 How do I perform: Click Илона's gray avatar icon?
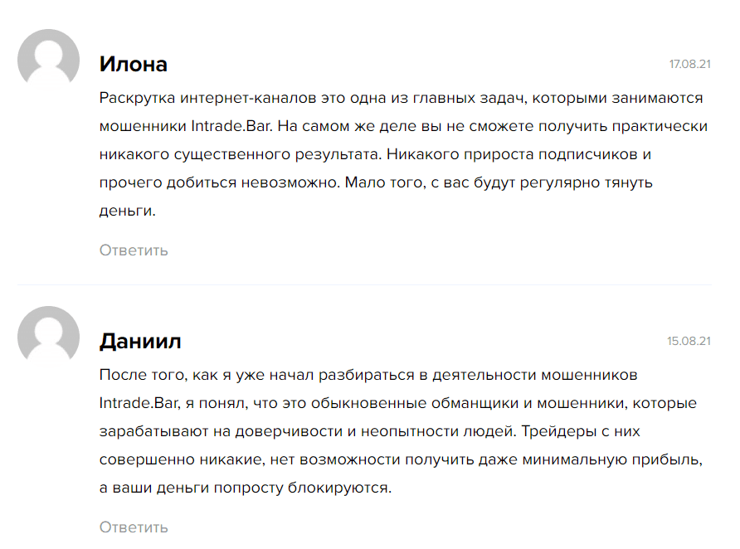click(x=49, y=60)
